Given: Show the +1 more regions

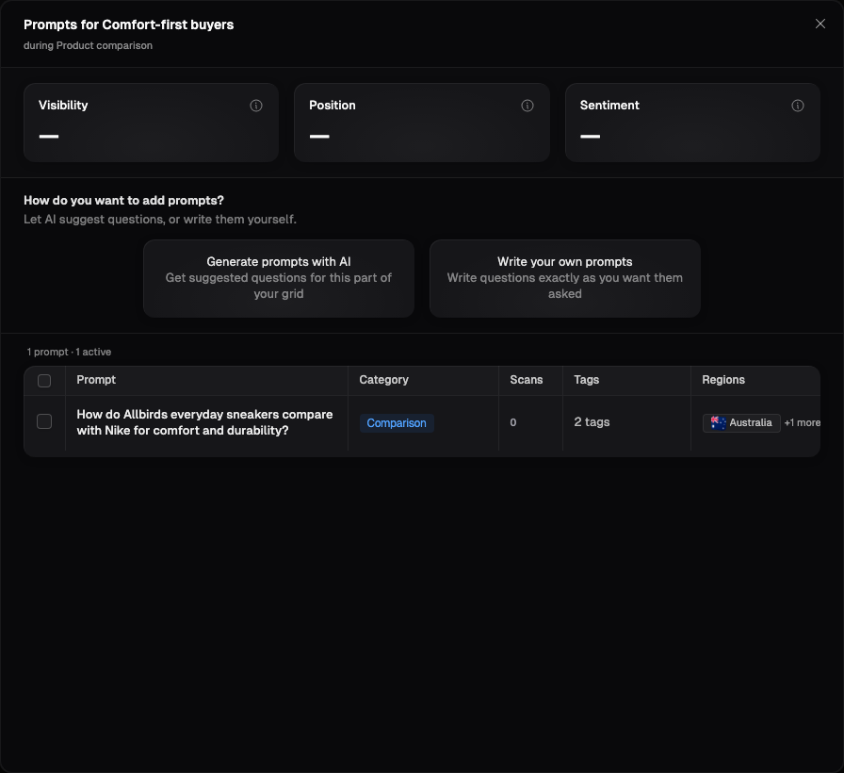Looking at the screenshot, I should point(802,423).
